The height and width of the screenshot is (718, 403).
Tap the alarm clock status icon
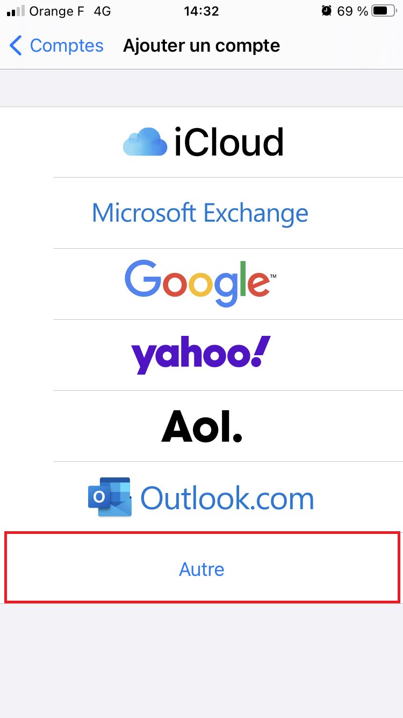tap(327, 11)
